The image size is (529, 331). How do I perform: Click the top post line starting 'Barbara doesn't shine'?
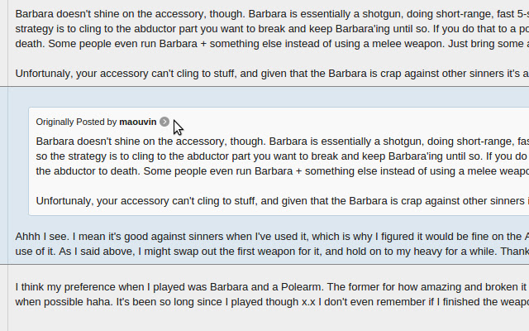(x=272, y=14)
